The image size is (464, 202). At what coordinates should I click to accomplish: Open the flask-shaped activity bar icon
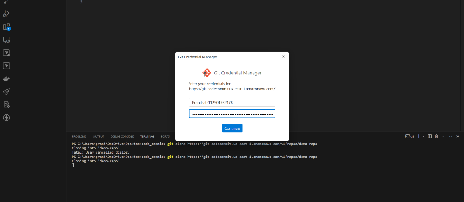(x=6, y=92)
